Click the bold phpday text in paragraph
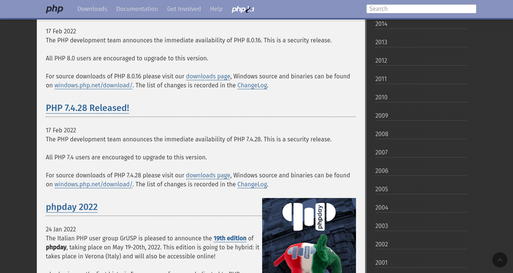This screenshot has height=273, width=513. click(56, 247)
